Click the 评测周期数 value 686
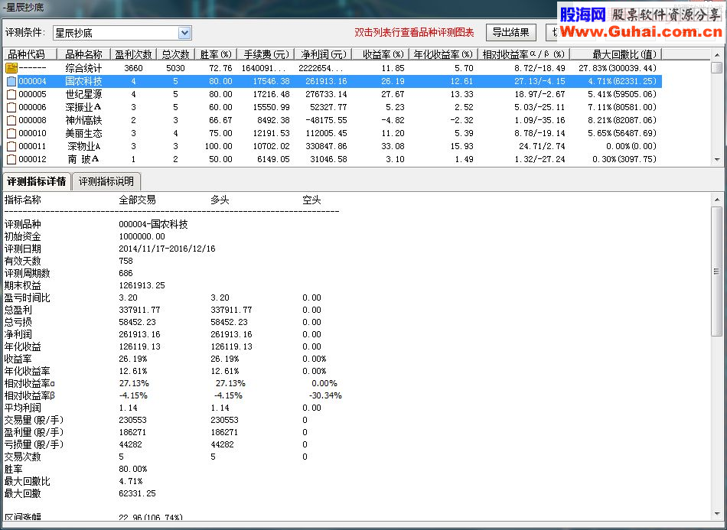Image resolution: width=727 pixels, height=530 pixels. pyautogui.click(x=126, y=273)
